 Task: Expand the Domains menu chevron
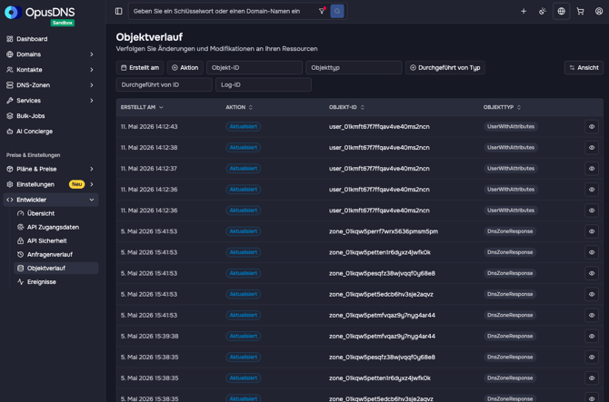[x=92, y=54]
